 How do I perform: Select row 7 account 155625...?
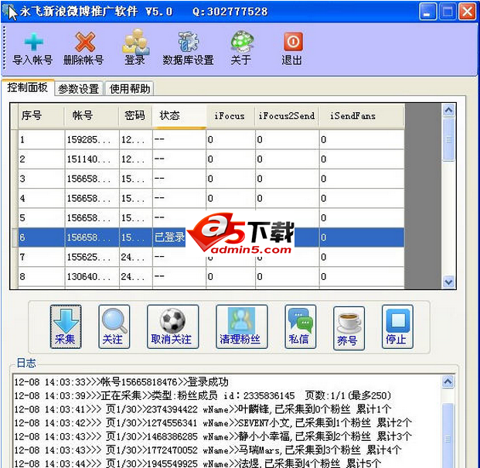click(x=211, y=257)
